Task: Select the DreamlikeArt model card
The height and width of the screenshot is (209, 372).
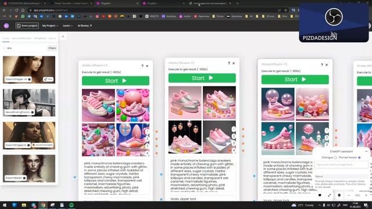Action: [29, 168]
